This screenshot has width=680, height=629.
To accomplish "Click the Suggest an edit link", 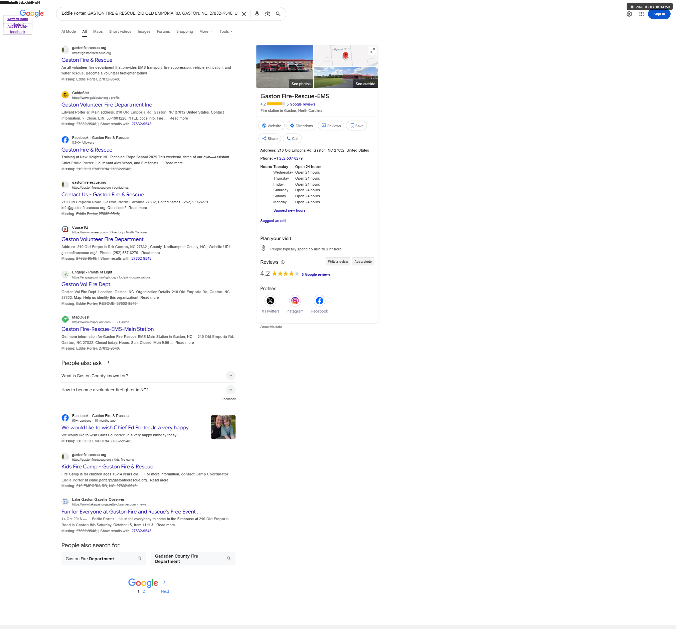I will pos(273,221).
